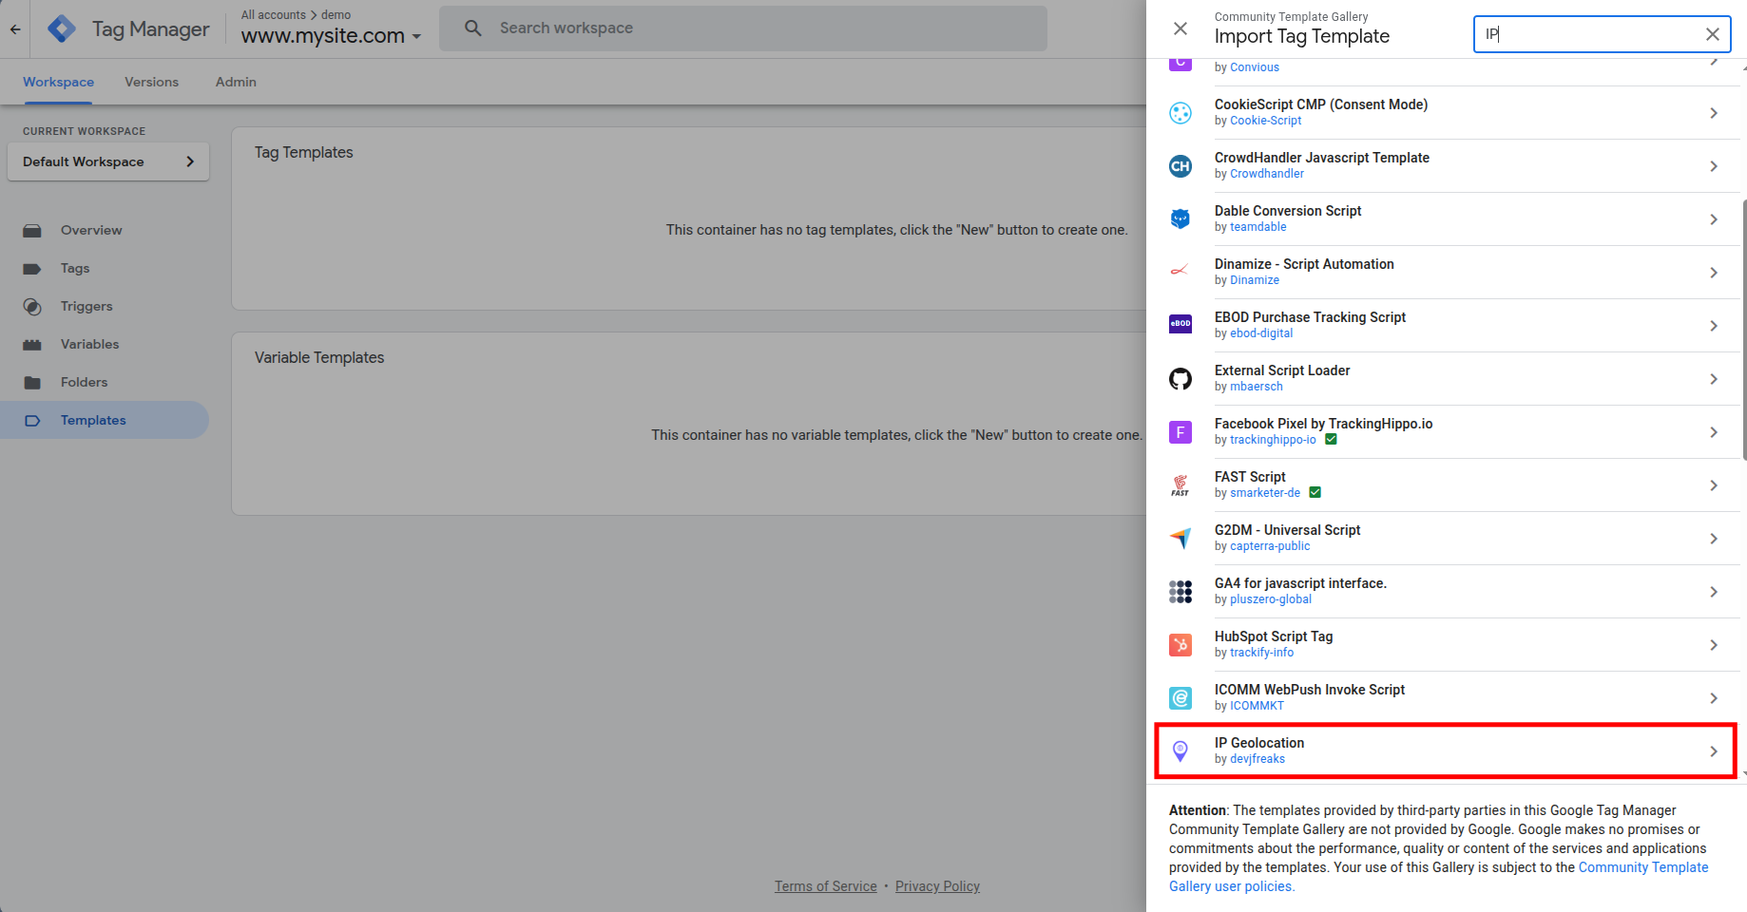Open Variables in the sidebar

click(105, 344)
